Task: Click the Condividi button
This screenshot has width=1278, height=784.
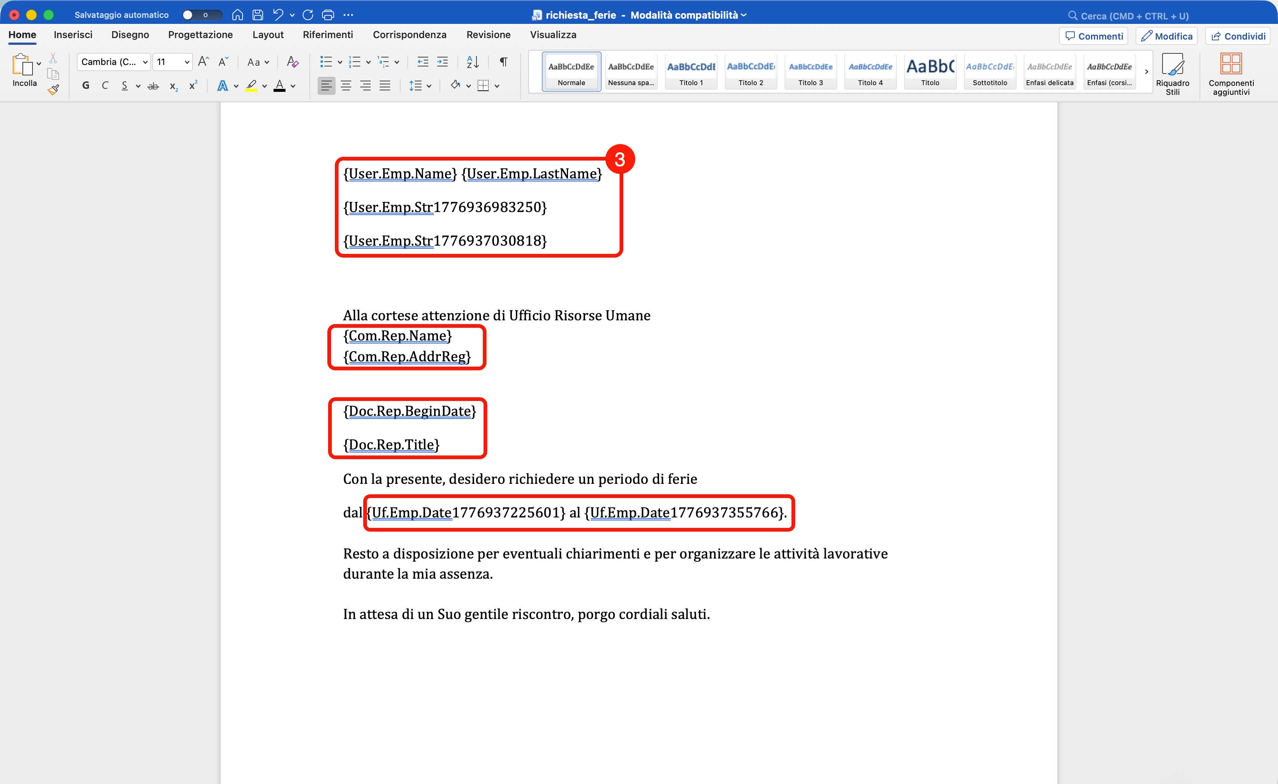Action: click(x=1238, y=36)
